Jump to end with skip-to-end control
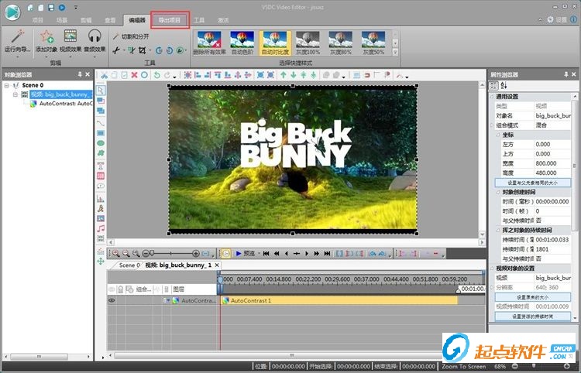The width and height of the screenshot is (581, 373). pyautogui.click(x=327, y=254)
